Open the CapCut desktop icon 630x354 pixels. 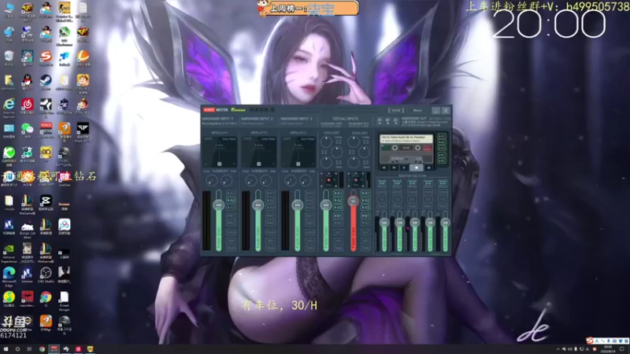[46, 202]
